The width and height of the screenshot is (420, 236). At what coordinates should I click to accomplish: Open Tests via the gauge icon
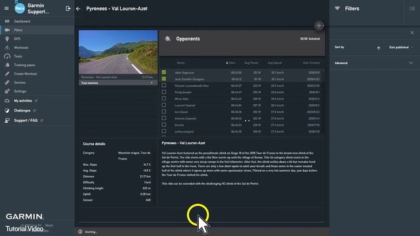(7, 56)
